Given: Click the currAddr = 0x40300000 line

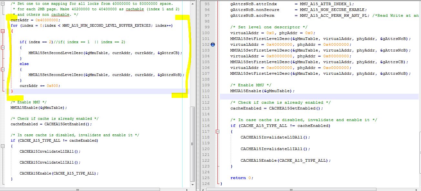Looking at the screenshot, I should click(x=35, y=20).
